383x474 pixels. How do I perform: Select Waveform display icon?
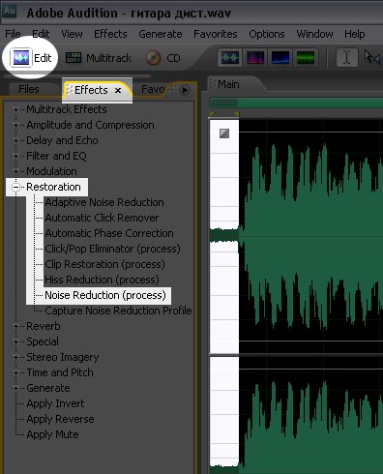pos(230,58)
